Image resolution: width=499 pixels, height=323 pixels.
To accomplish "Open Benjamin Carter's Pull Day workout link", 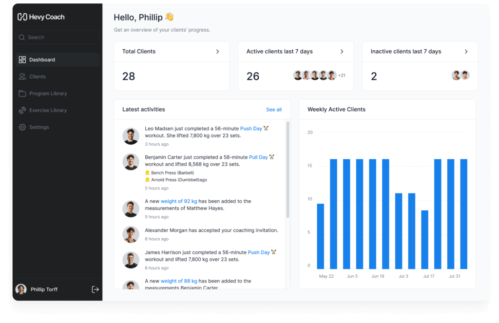I will (x=258, y=157).
